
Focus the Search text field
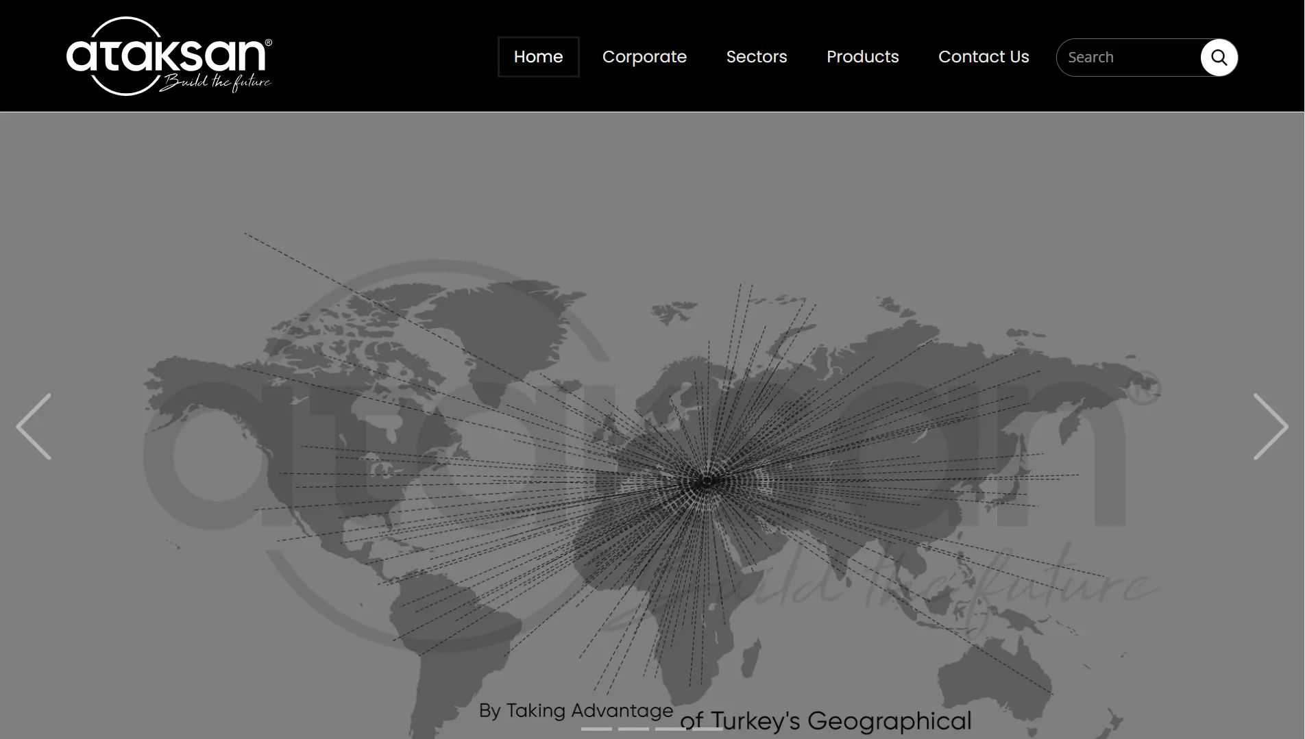1127,58
